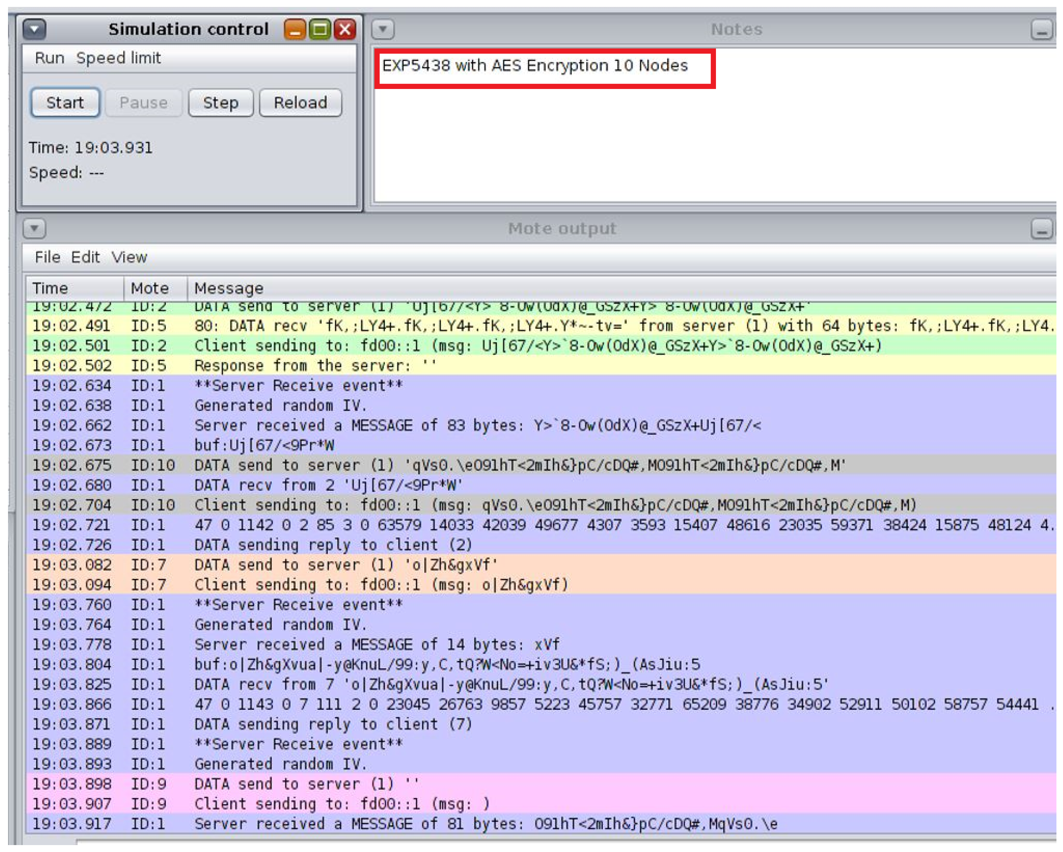The height and width of the screenshot is (852, 1063).
Task: Close Simulation control with the red X
Action: coord(345,30)
